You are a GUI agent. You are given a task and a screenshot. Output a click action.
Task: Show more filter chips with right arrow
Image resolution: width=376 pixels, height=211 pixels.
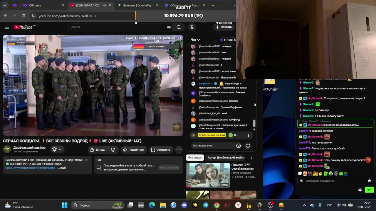point(251,158)
